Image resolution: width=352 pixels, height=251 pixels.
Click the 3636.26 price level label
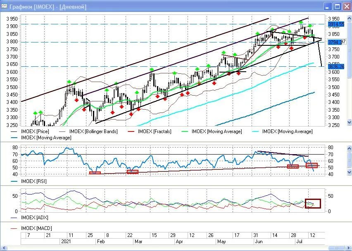point(336,67)
